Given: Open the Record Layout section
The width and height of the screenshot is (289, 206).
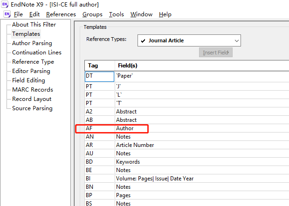Looking at the screenshot, I should click(x=32, y=99).
